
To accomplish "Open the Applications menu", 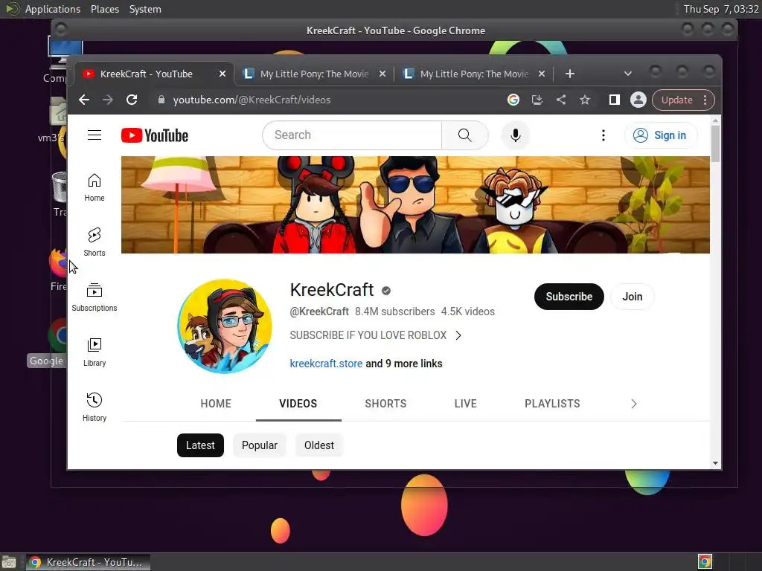I will (53, 9).
